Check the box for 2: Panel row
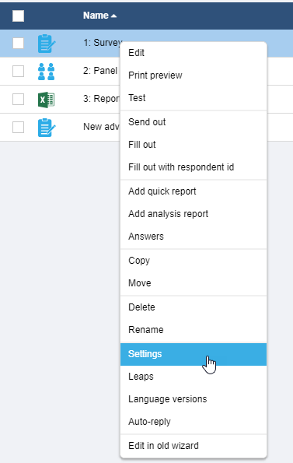 (x=19, y=71)
